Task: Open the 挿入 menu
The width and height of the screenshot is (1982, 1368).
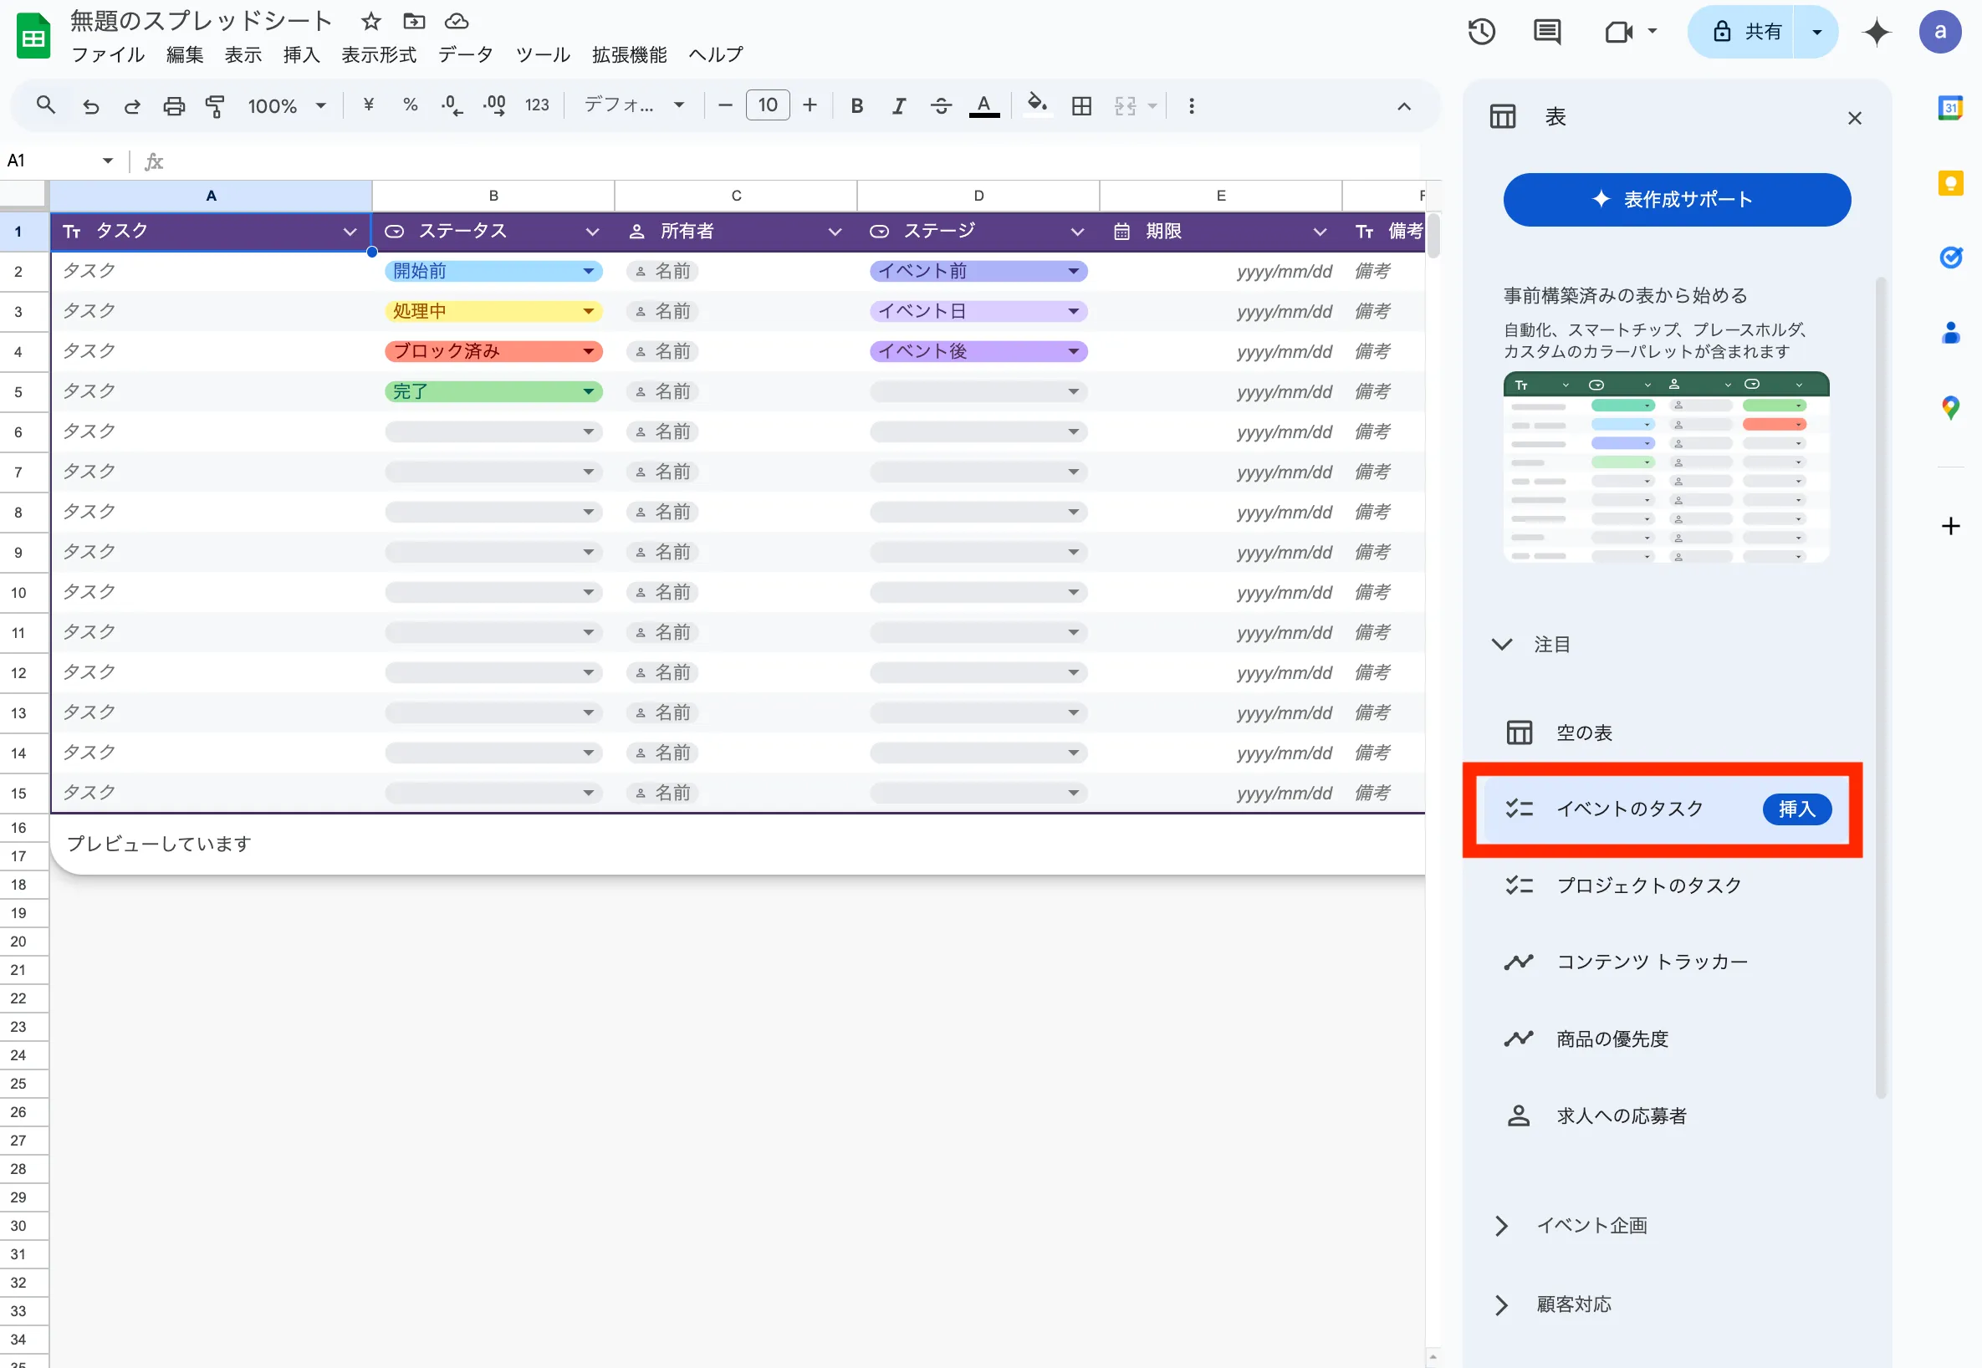Action: pos(302,55)
